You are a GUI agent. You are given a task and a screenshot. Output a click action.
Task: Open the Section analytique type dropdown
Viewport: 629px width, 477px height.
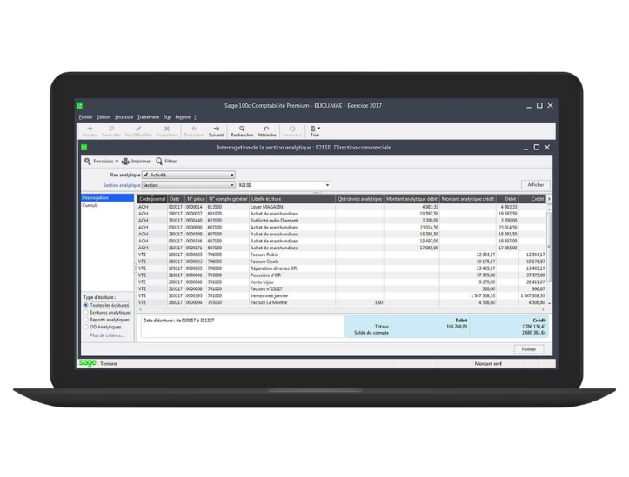pos(189,185)
